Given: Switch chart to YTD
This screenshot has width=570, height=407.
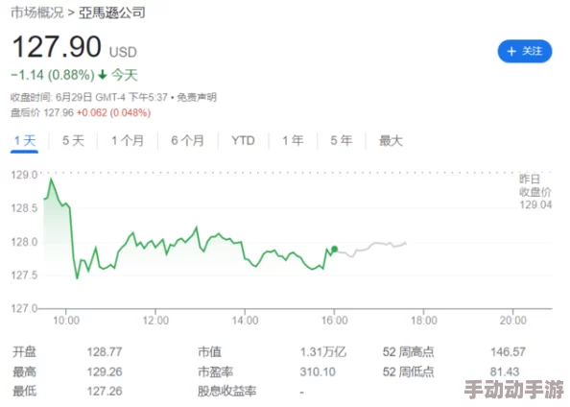Looking at the screenshot, I should pyautogui.click(x=243, y=140).
